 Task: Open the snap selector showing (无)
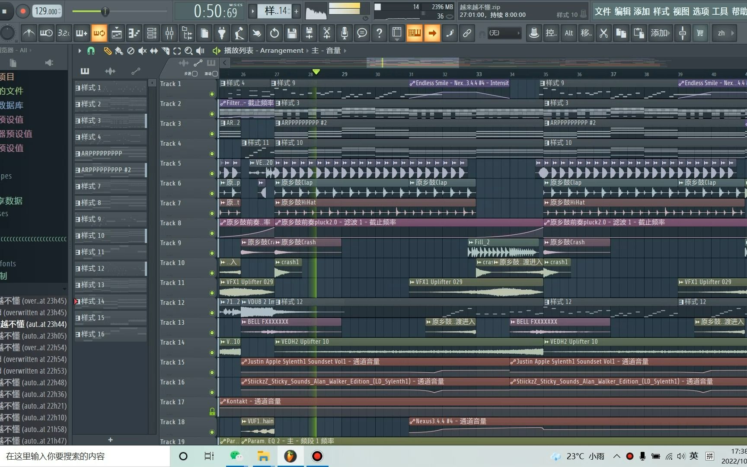click(x=504, y=33)
